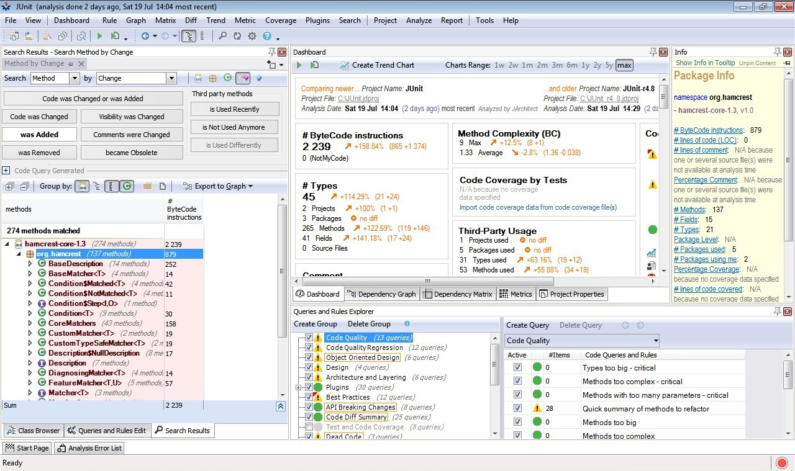The height and width of the screenshot is (471, 795).
Task: Click the blue Help question mark icon
Action: [x=267, y=37]
